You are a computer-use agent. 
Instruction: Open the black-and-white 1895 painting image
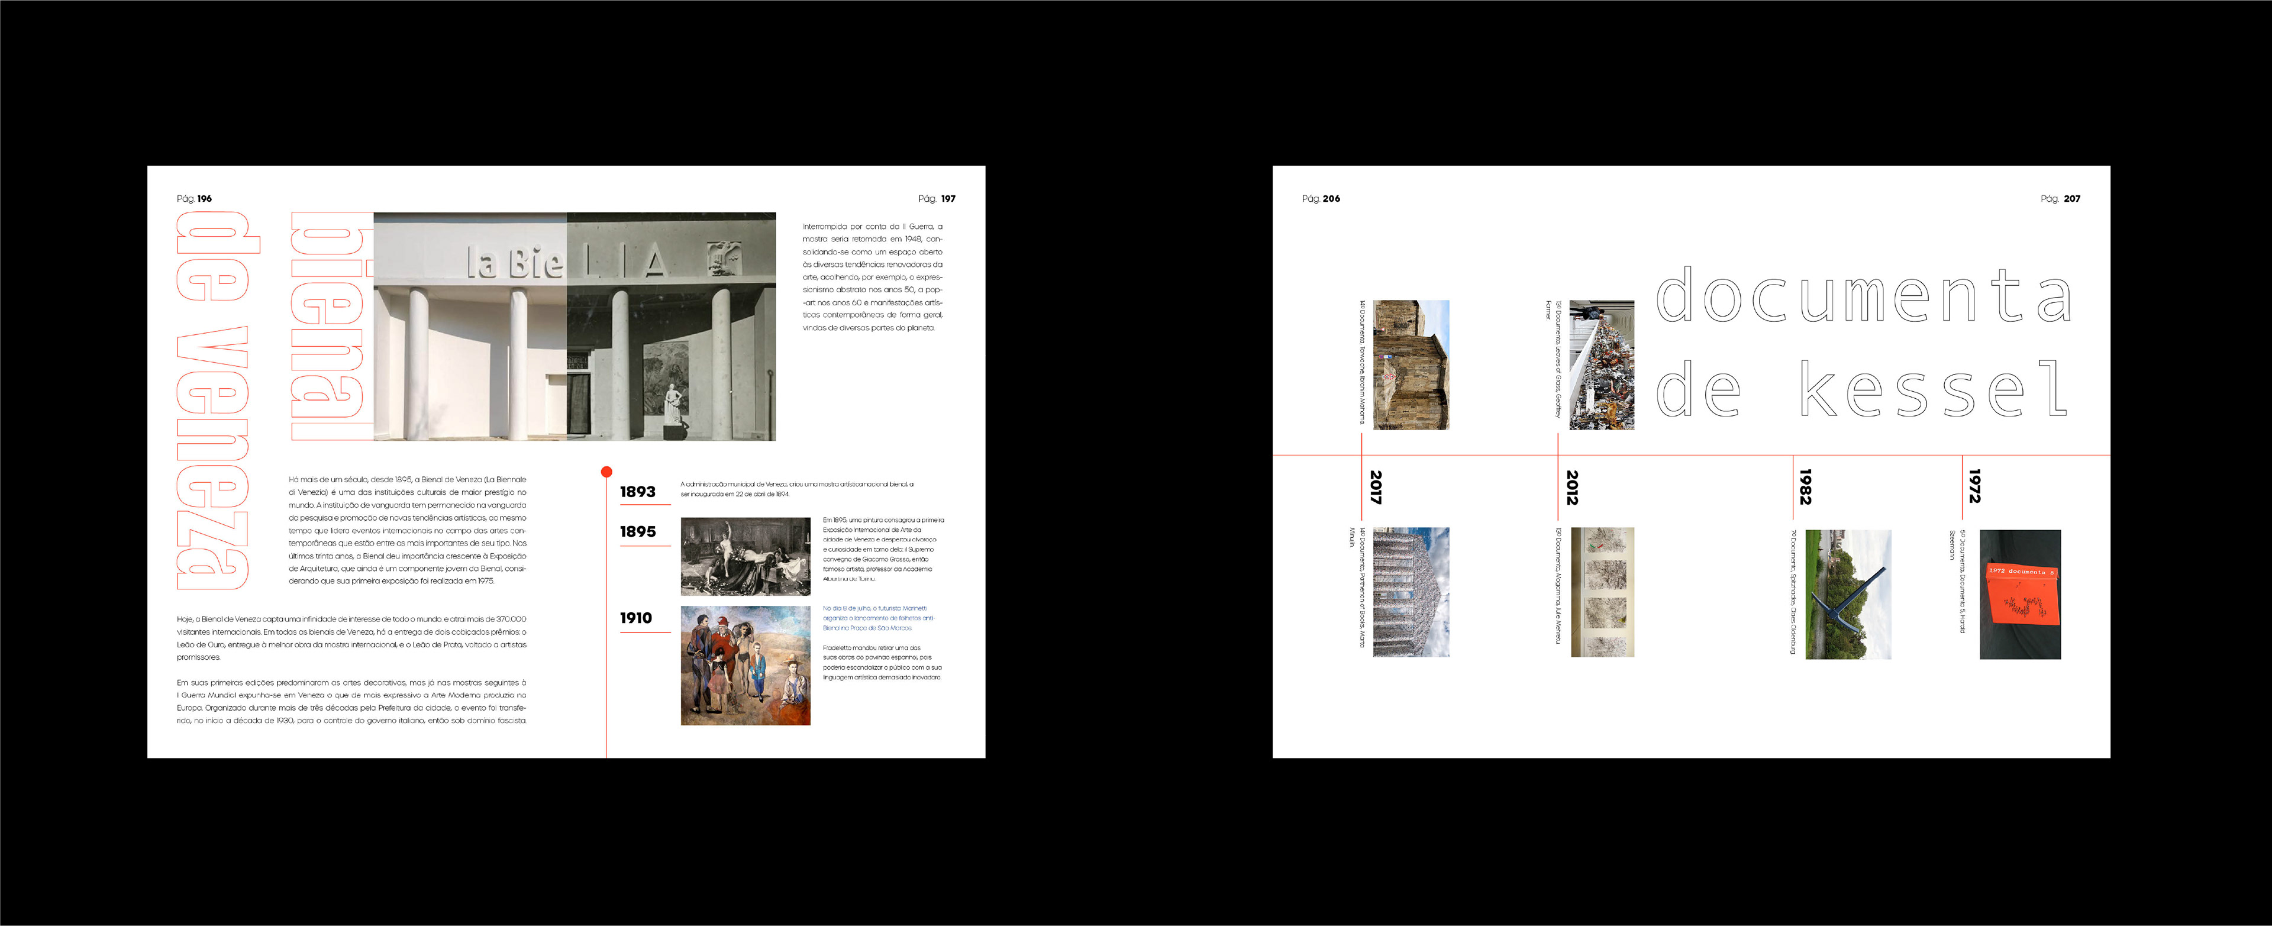click(745, 556)
